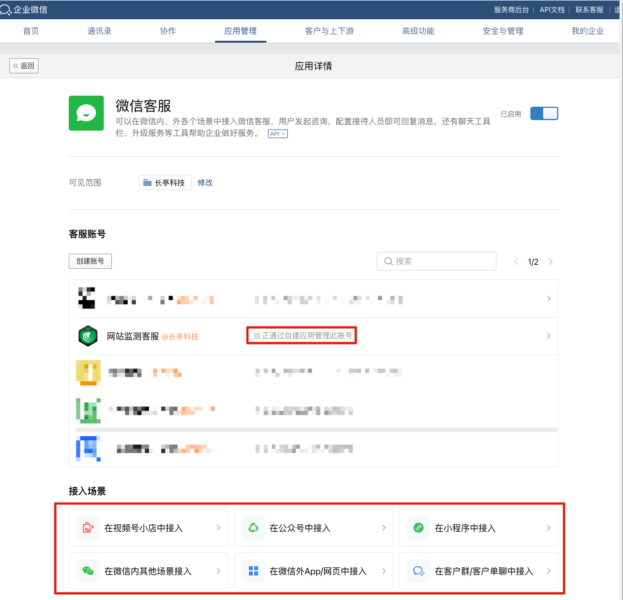Click the 小程序 green link icon
The width and height of the screenshot is (623, 600).
tap(418, 528)
